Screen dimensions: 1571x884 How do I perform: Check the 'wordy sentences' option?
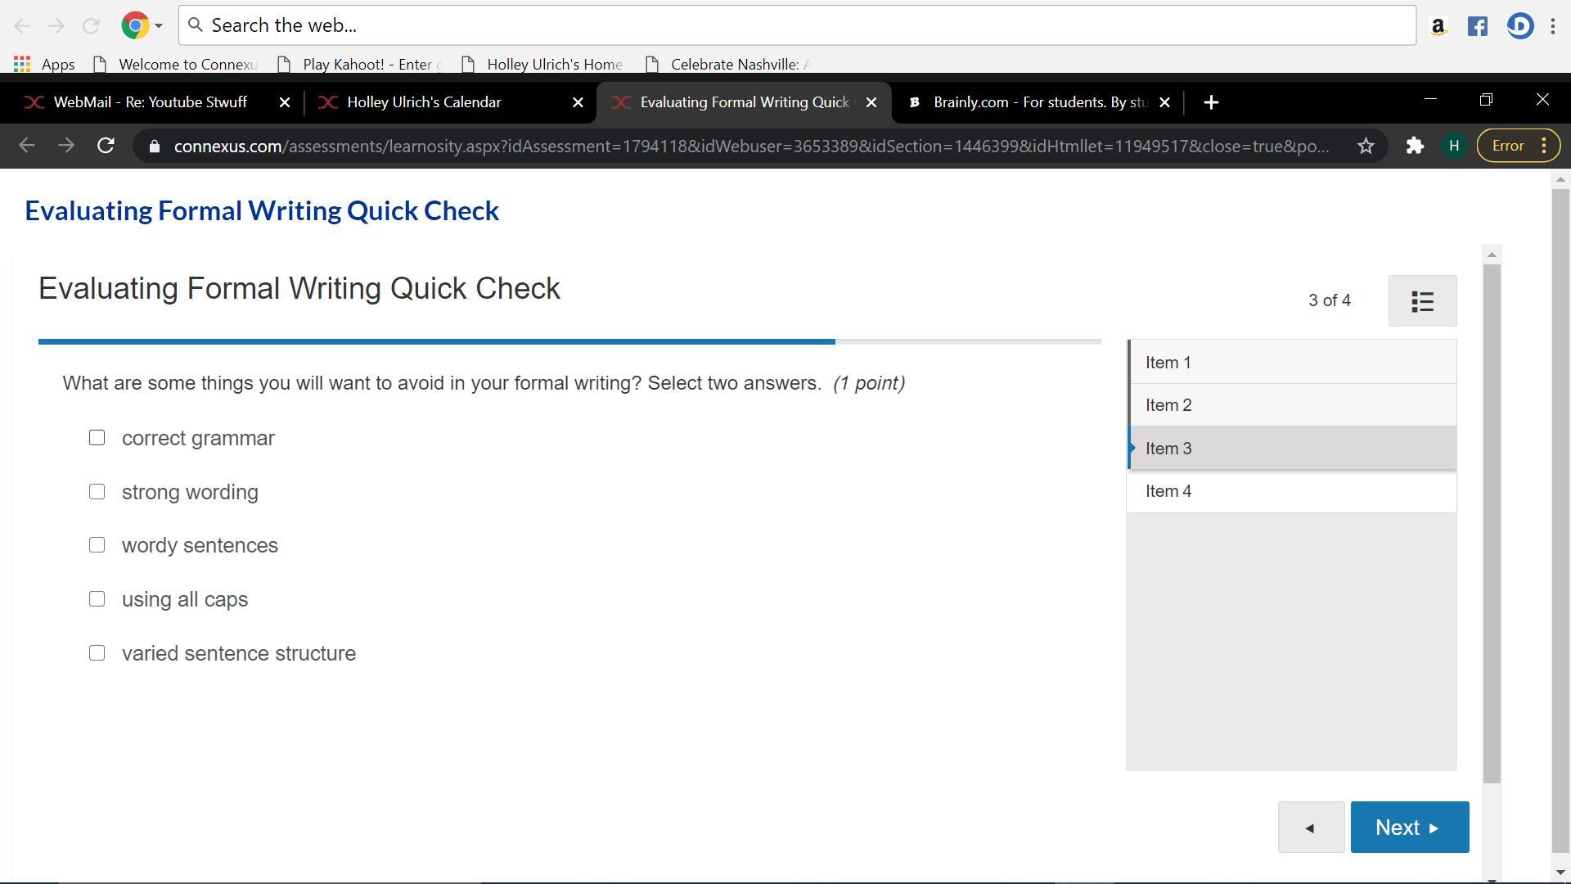pos(97,545)
